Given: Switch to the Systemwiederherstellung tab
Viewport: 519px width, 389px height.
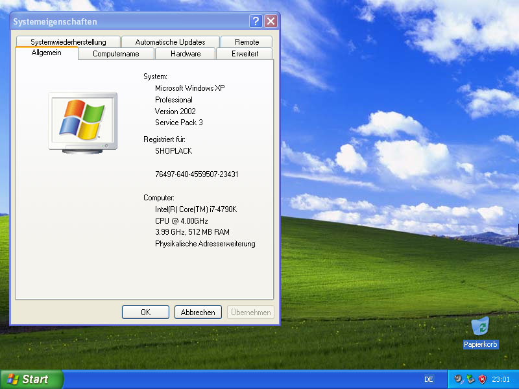Looking at the screenshot, I should coord(68,41).
